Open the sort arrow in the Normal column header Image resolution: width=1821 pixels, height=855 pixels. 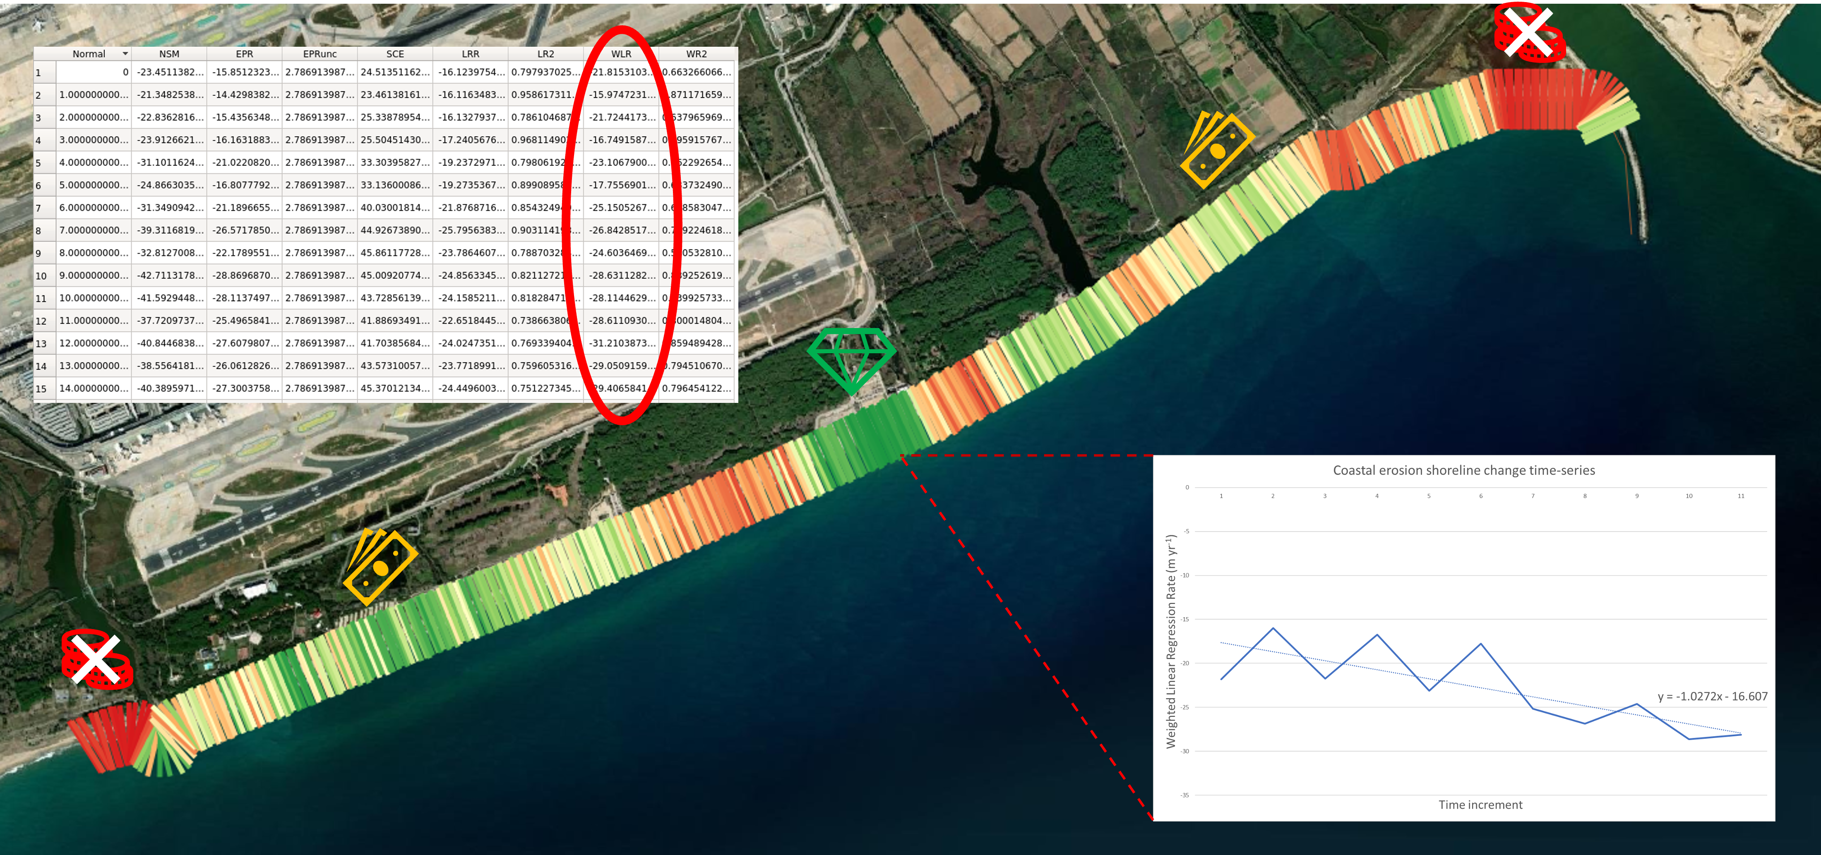pyautogui.click(x=125, y=54)
